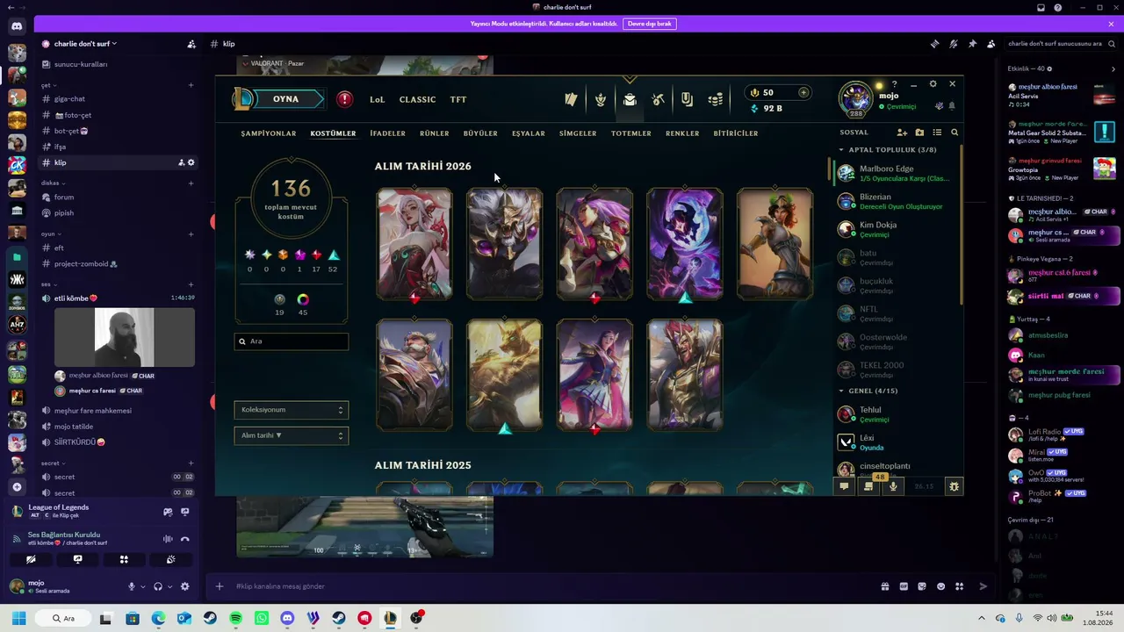Viewport: 1124px width, 632px height.
Task: Open the League collection backpack icon
Action: pos(630,99)
